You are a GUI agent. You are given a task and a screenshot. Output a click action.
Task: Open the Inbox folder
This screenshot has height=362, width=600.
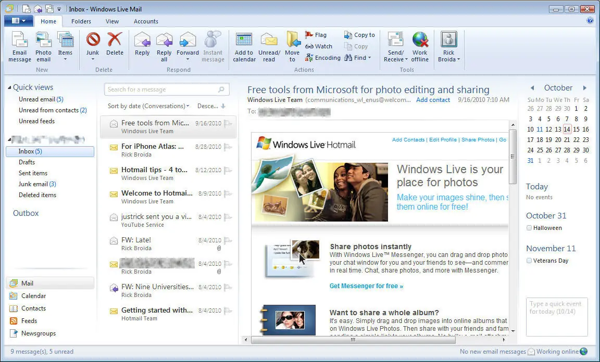pyautogui.click(x=50, y=151)
